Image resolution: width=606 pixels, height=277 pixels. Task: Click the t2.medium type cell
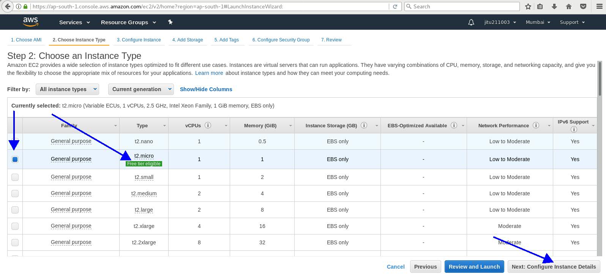coord(144,193)
